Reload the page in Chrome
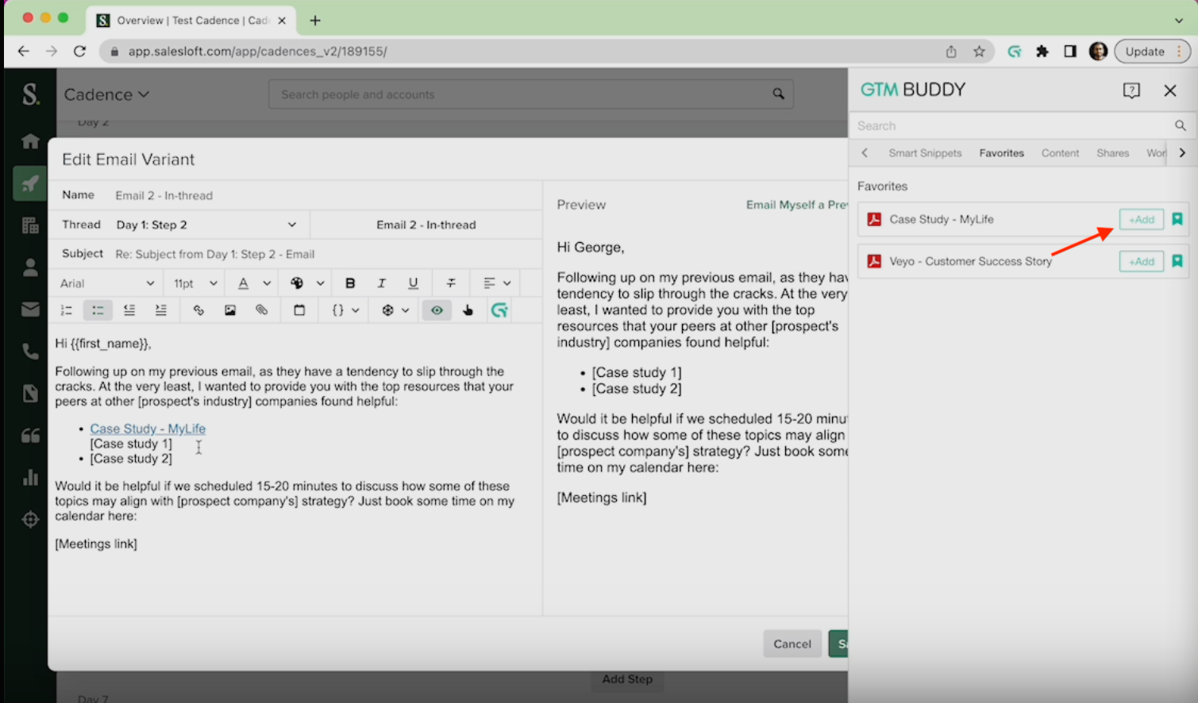This screenshot has width=1198, height=703. pos(79,52)
